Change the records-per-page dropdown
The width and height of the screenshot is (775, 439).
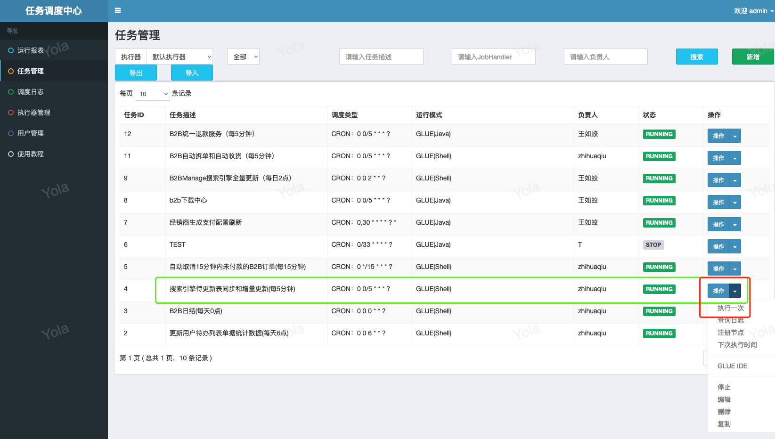153,94
